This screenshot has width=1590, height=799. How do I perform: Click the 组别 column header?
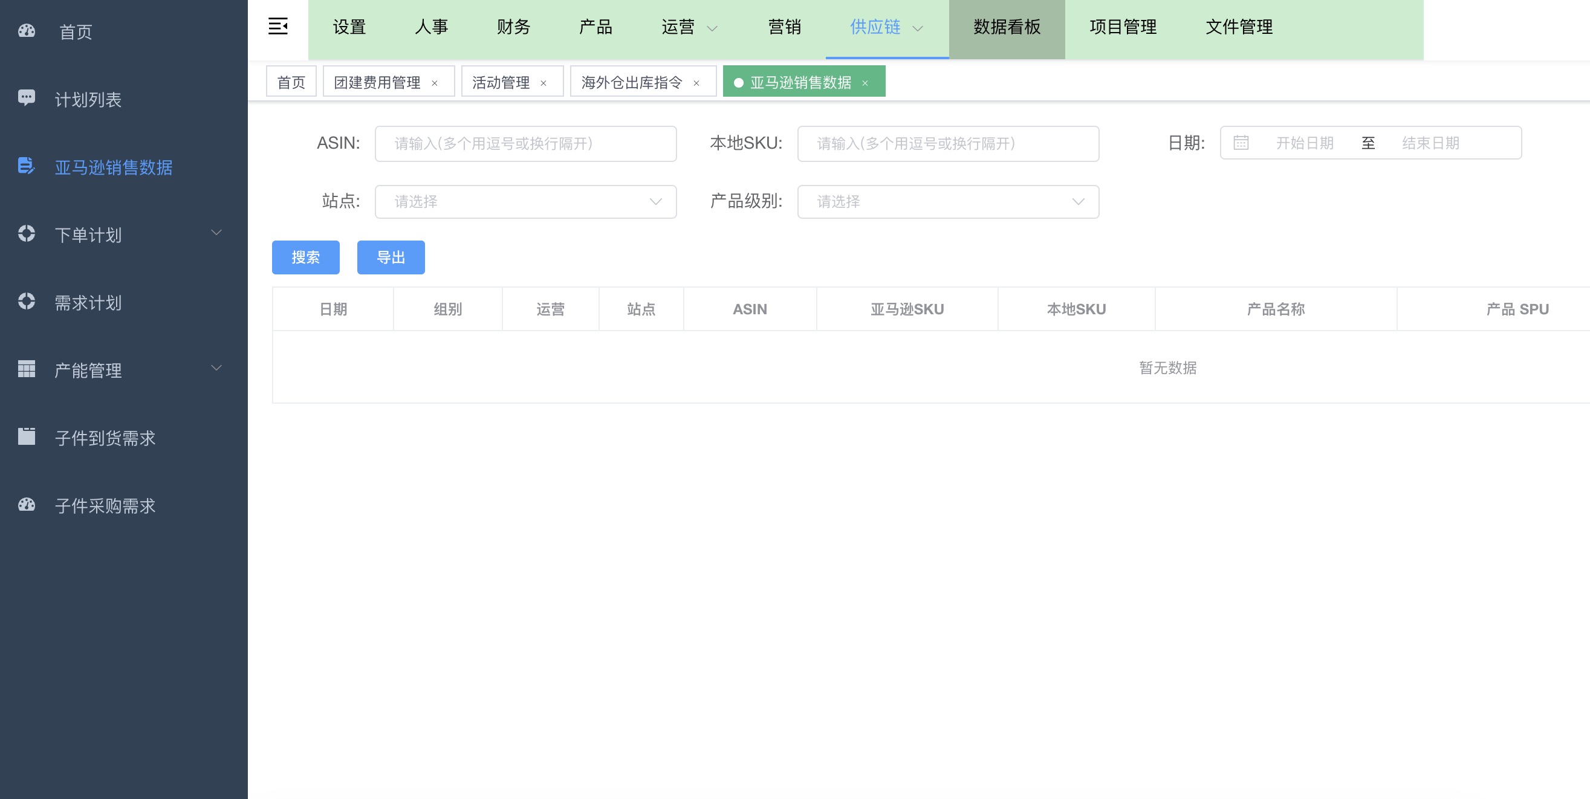point(447,309)
